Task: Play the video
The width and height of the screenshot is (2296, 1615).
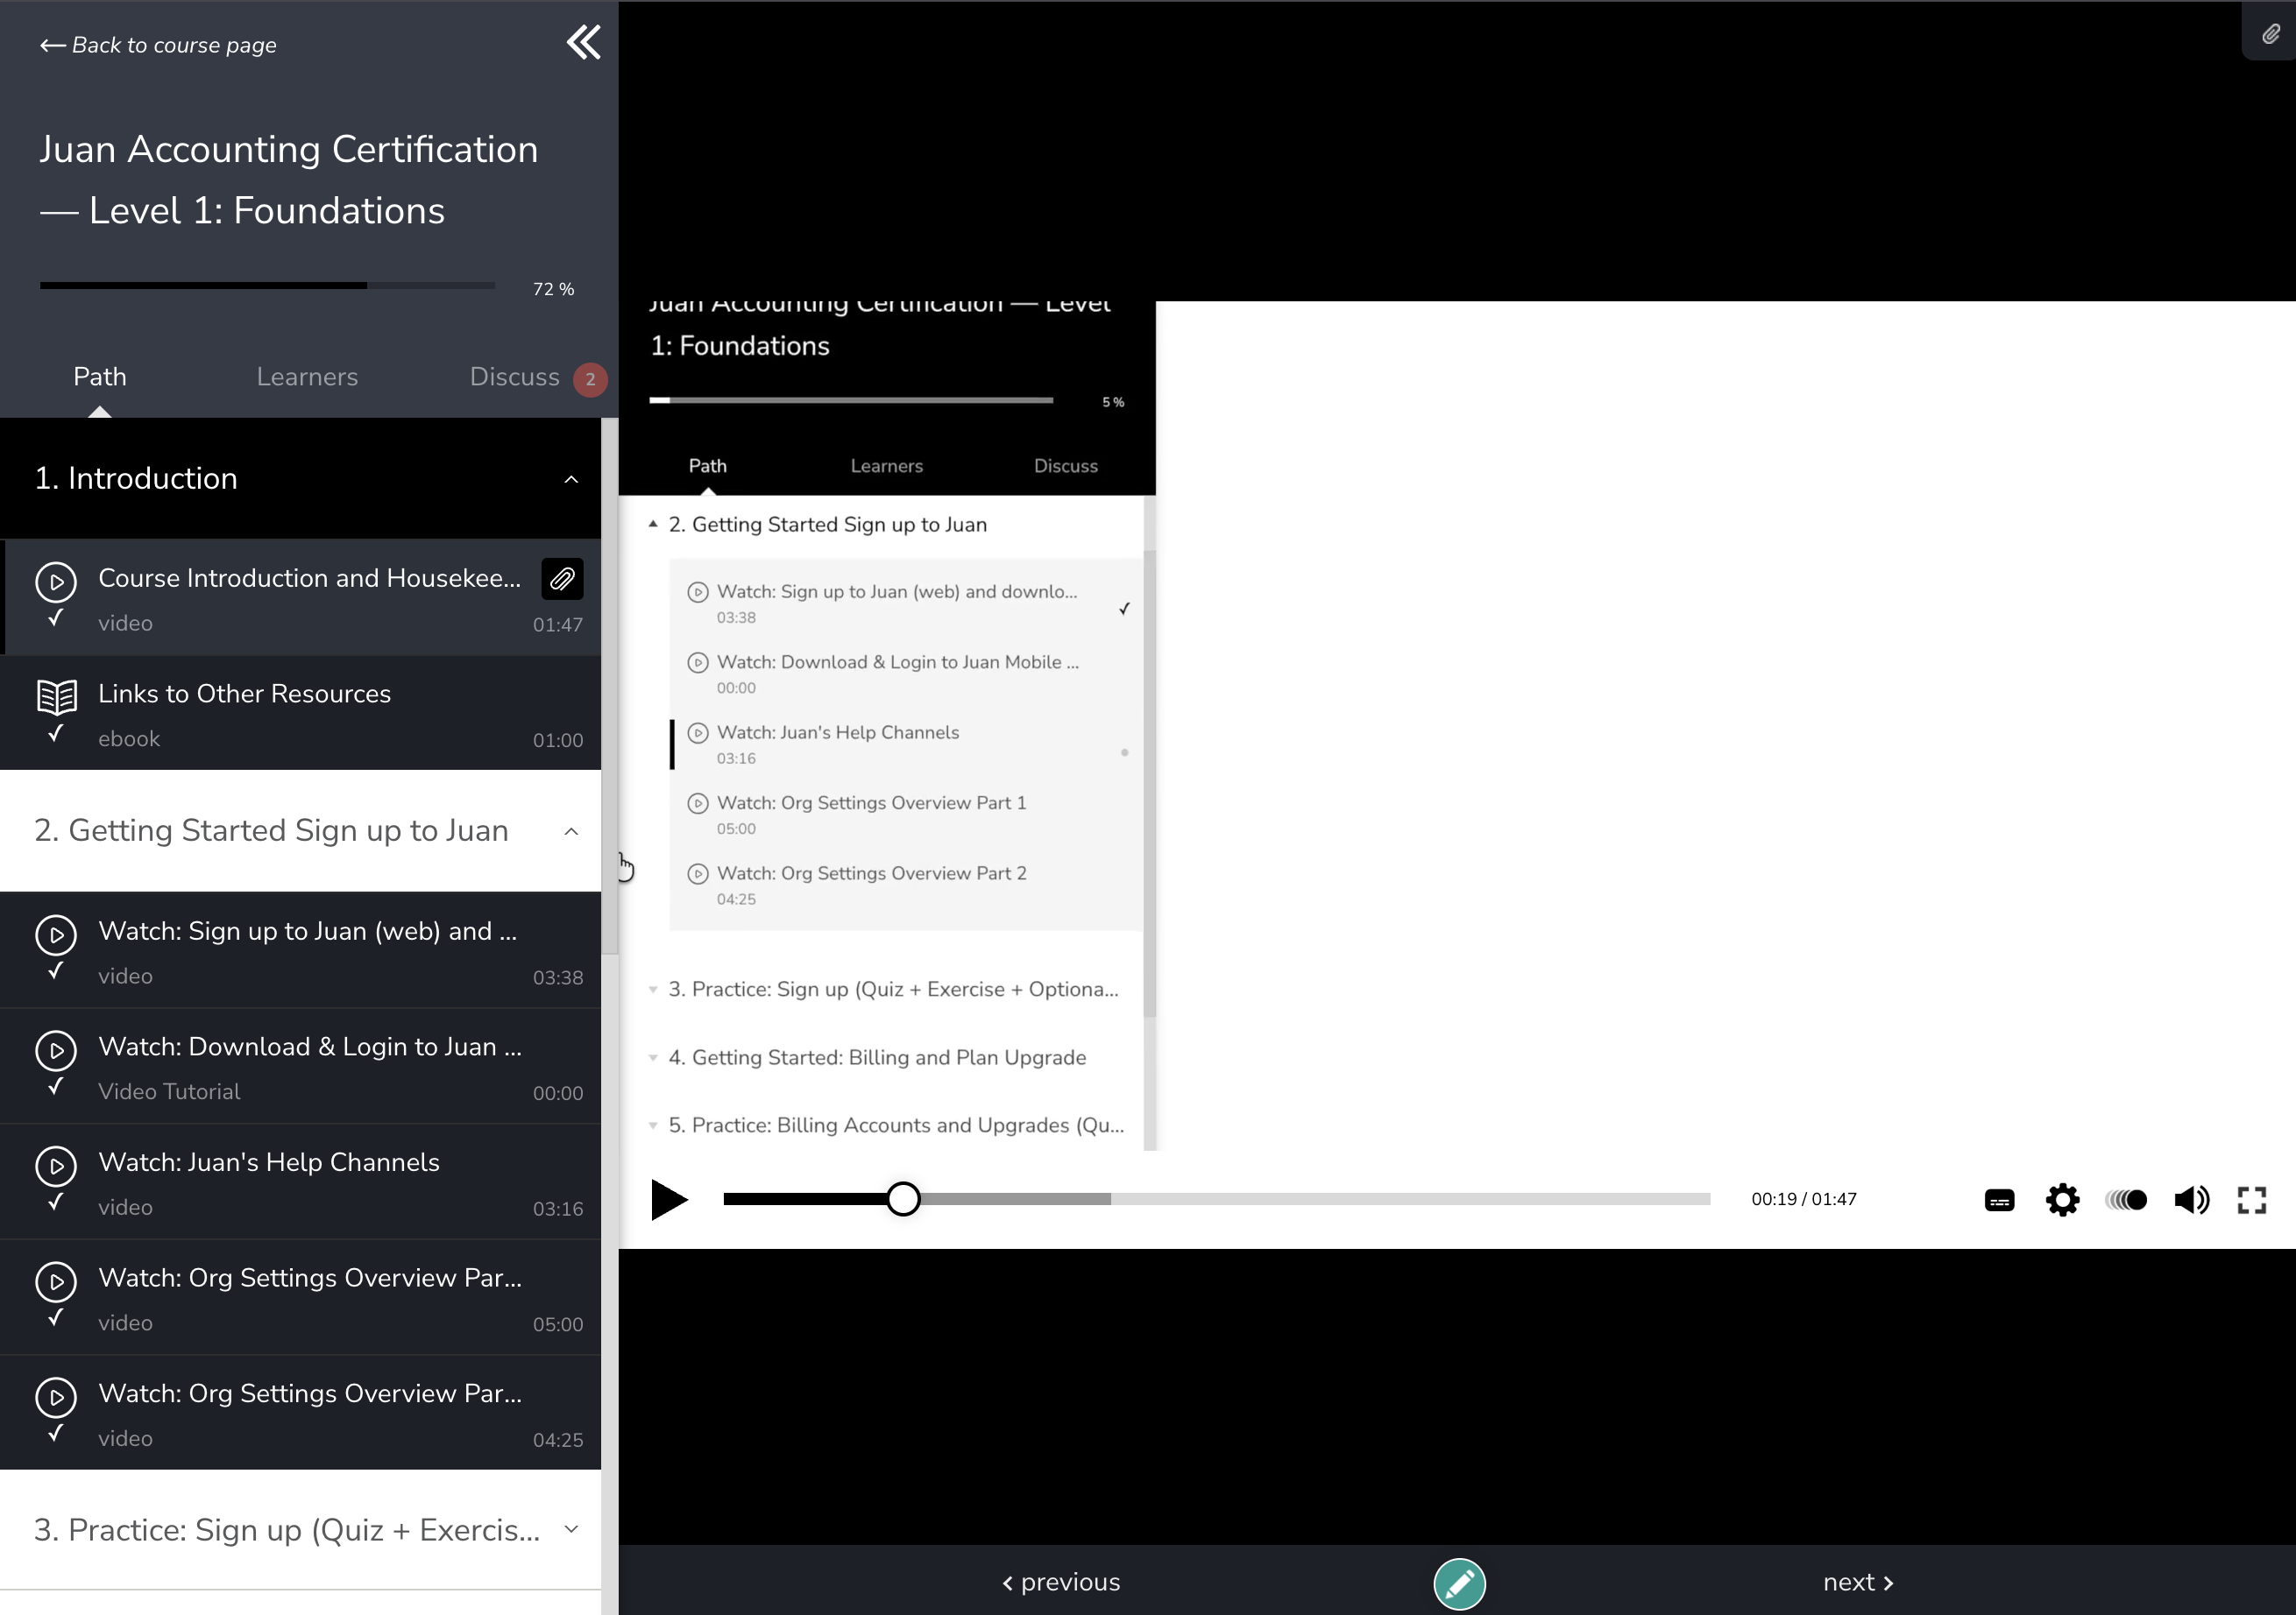Action: tap(669, 1199)
